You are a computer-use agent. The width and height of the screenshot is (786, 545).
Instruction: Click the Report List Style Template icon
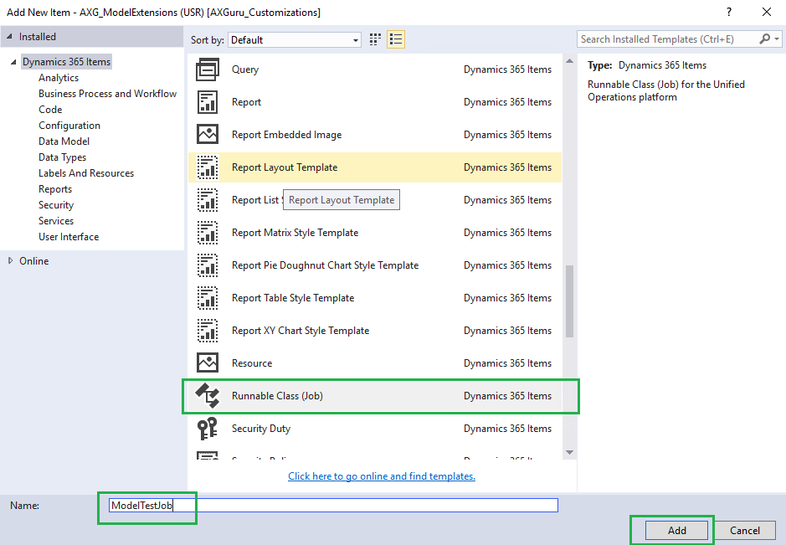pos(207,199)
